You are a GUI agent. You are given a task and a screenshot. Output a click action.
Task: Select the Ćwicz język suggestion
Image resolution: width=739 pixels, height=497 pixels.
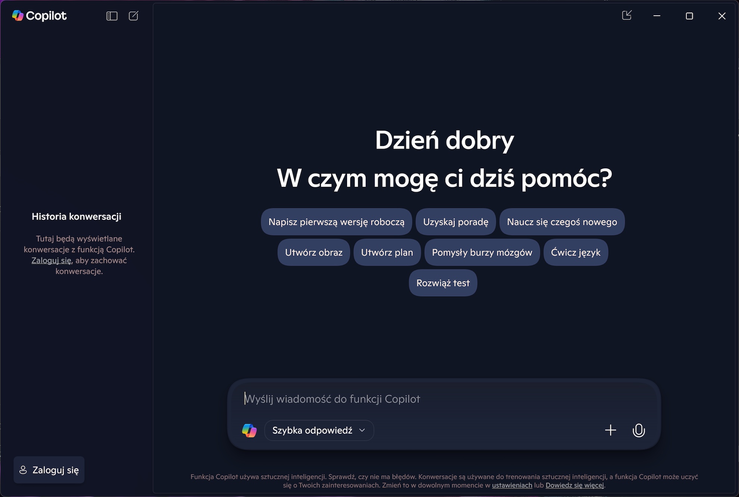coord(576,252)
